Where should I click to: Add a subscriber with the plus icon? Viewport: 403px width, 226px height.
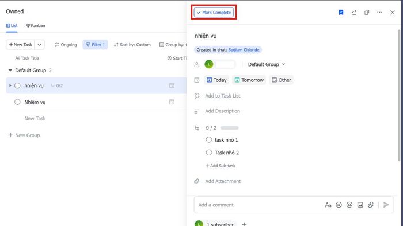click(x=244, y=224)
